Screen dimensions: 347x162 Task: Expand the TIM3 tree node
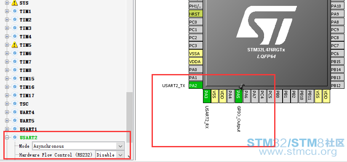pyautogui.click(x=7, y=28)
